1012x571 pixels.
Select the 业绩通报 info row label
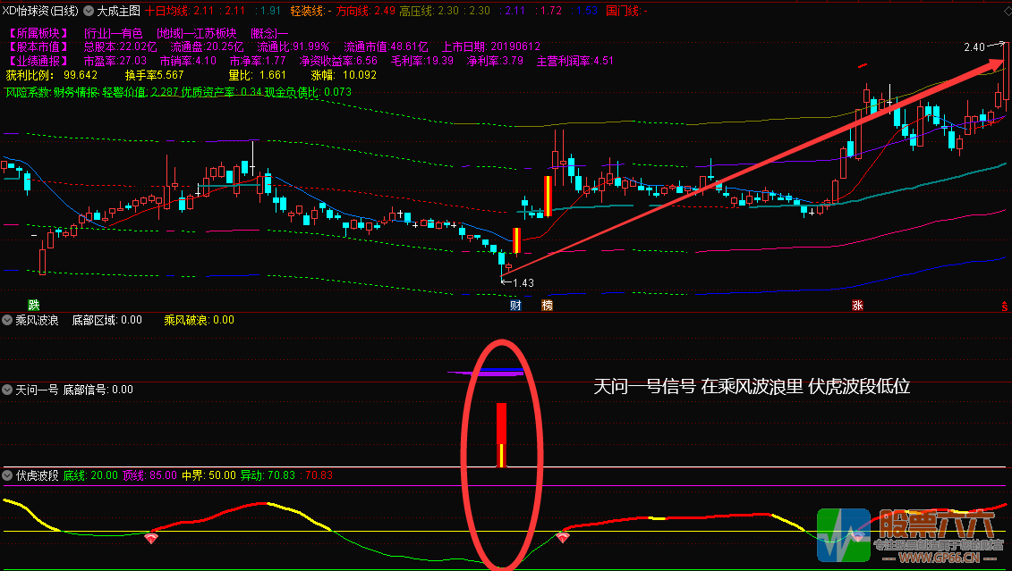click(38, 61)
